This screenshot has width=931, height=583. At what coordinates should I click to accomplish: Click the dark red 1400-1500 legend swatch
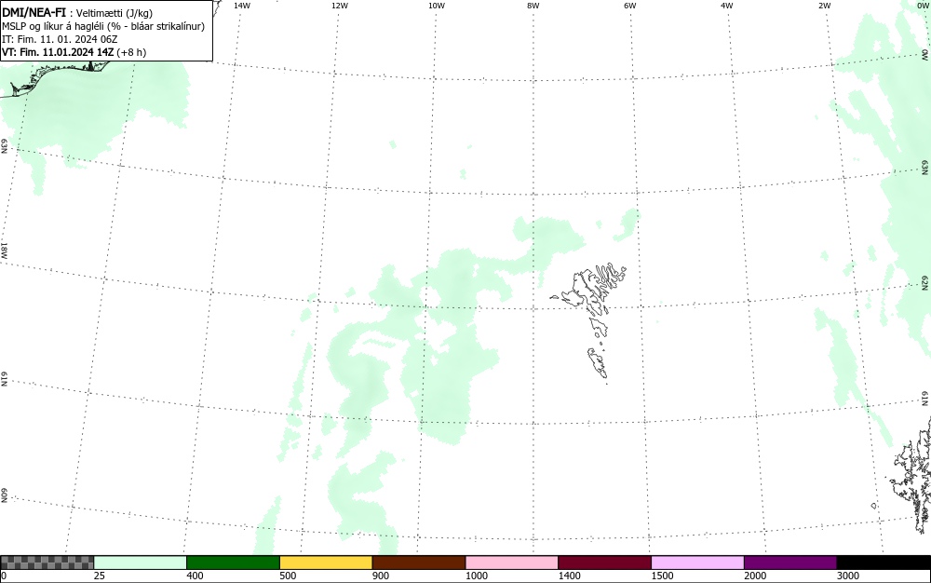pyautogui.click(x=604, y=563)
